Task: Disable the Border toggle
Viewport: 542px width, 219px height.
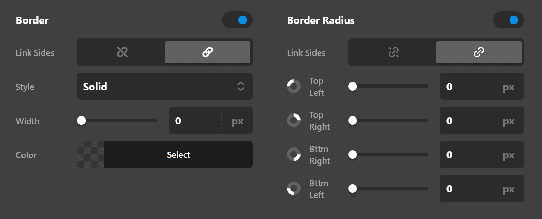Action: click(237, 20)
